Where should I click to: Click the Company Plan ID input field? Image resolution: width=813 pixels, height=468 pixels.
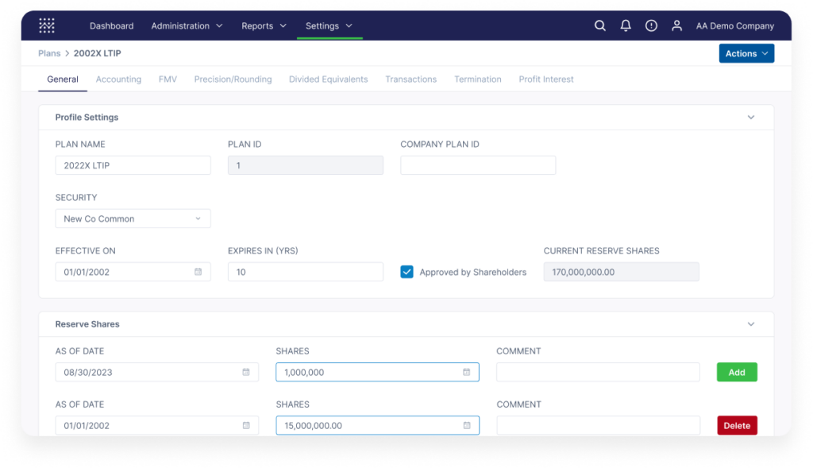pyautogui.click(x=477, y=164)
